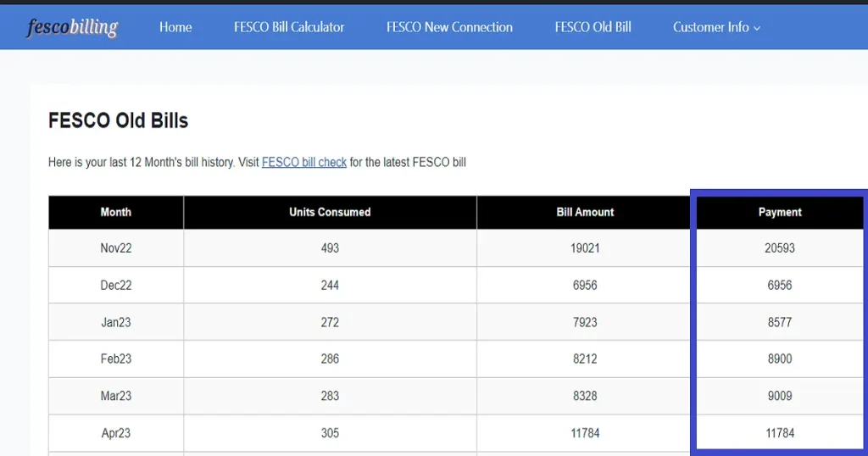The width and height of the screenshot is (868, 456).
Task: Select units consumed value 286
Action: 330,359
